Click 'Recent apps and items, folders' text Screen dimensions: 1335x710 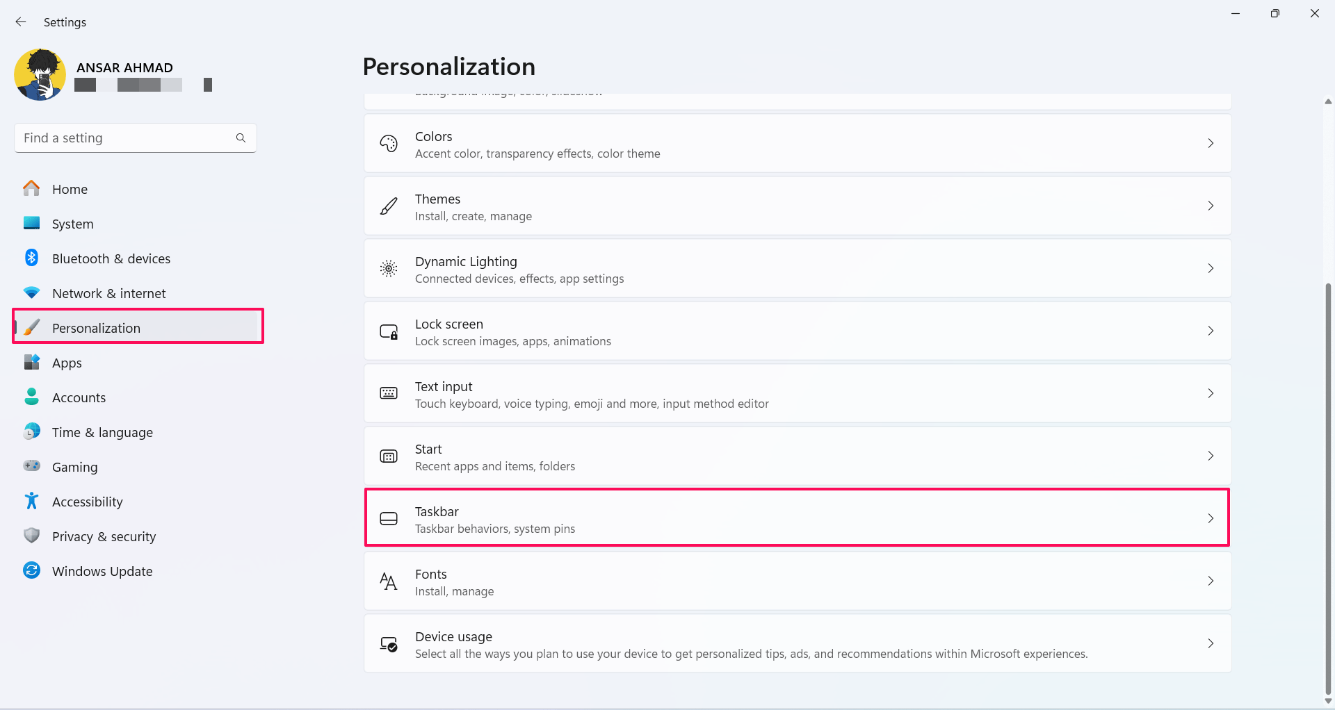click(495, 466)
